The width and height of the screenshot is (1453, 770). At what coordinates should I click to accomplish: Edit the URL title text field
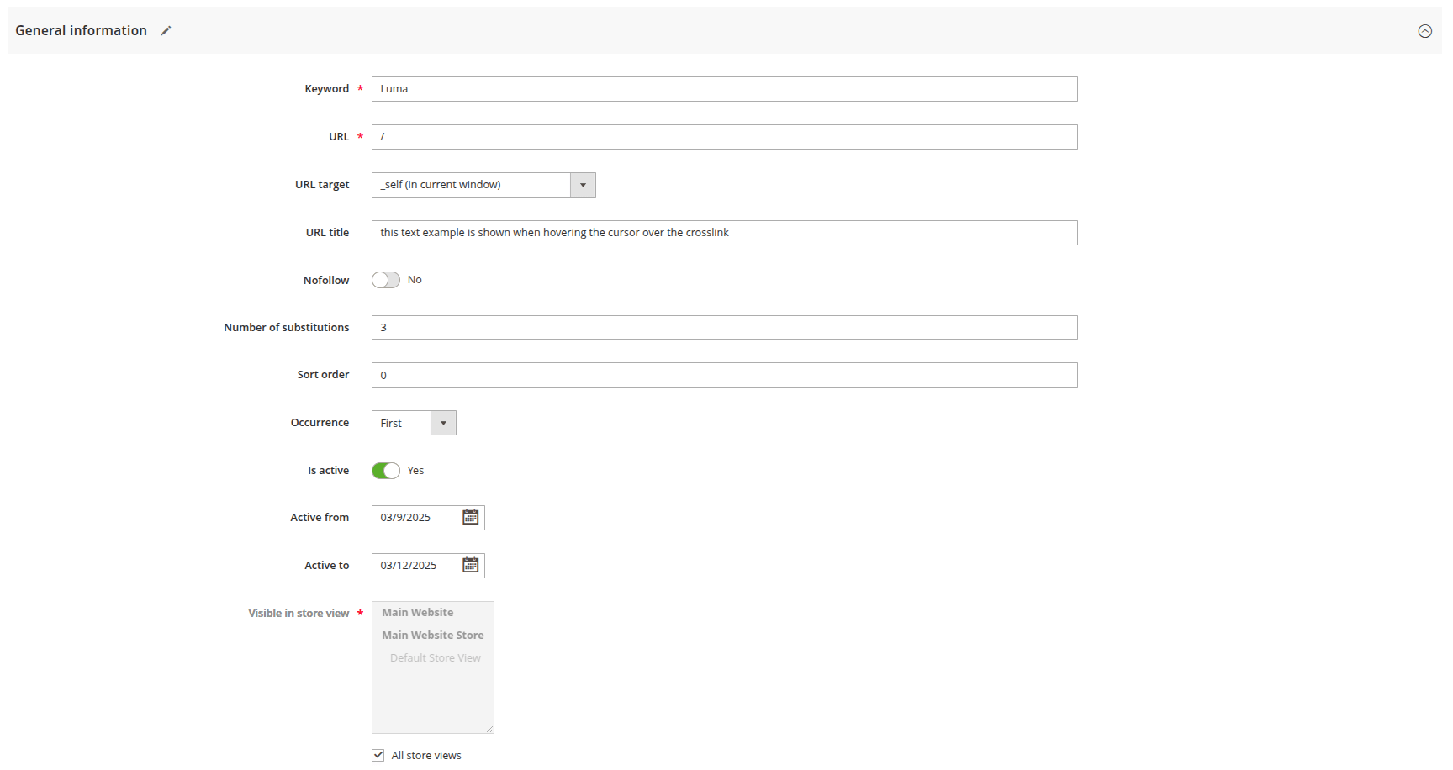[723, 232]
